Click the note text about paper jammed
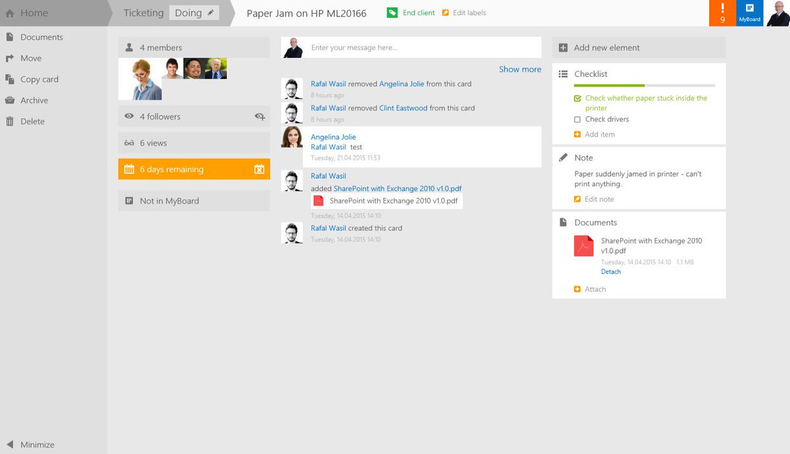 click(638, 179)
